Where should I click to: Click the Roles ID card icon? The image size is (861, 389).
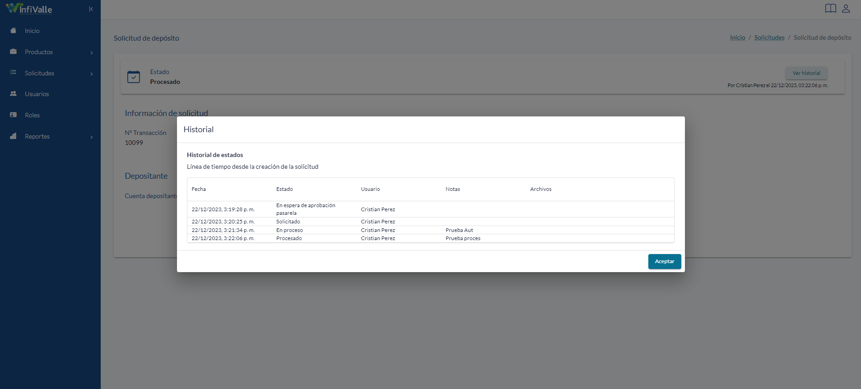pos(14,115)
